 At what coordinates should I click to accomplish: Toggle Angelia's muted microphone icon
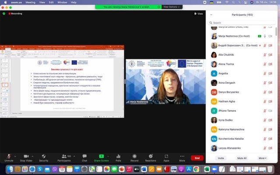pos(265,73)
